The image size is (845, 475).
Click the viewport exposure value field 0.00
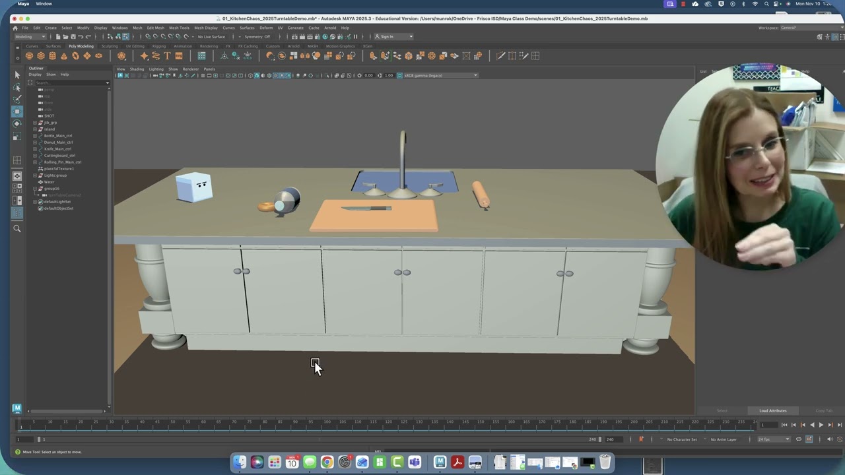(369, 75)
